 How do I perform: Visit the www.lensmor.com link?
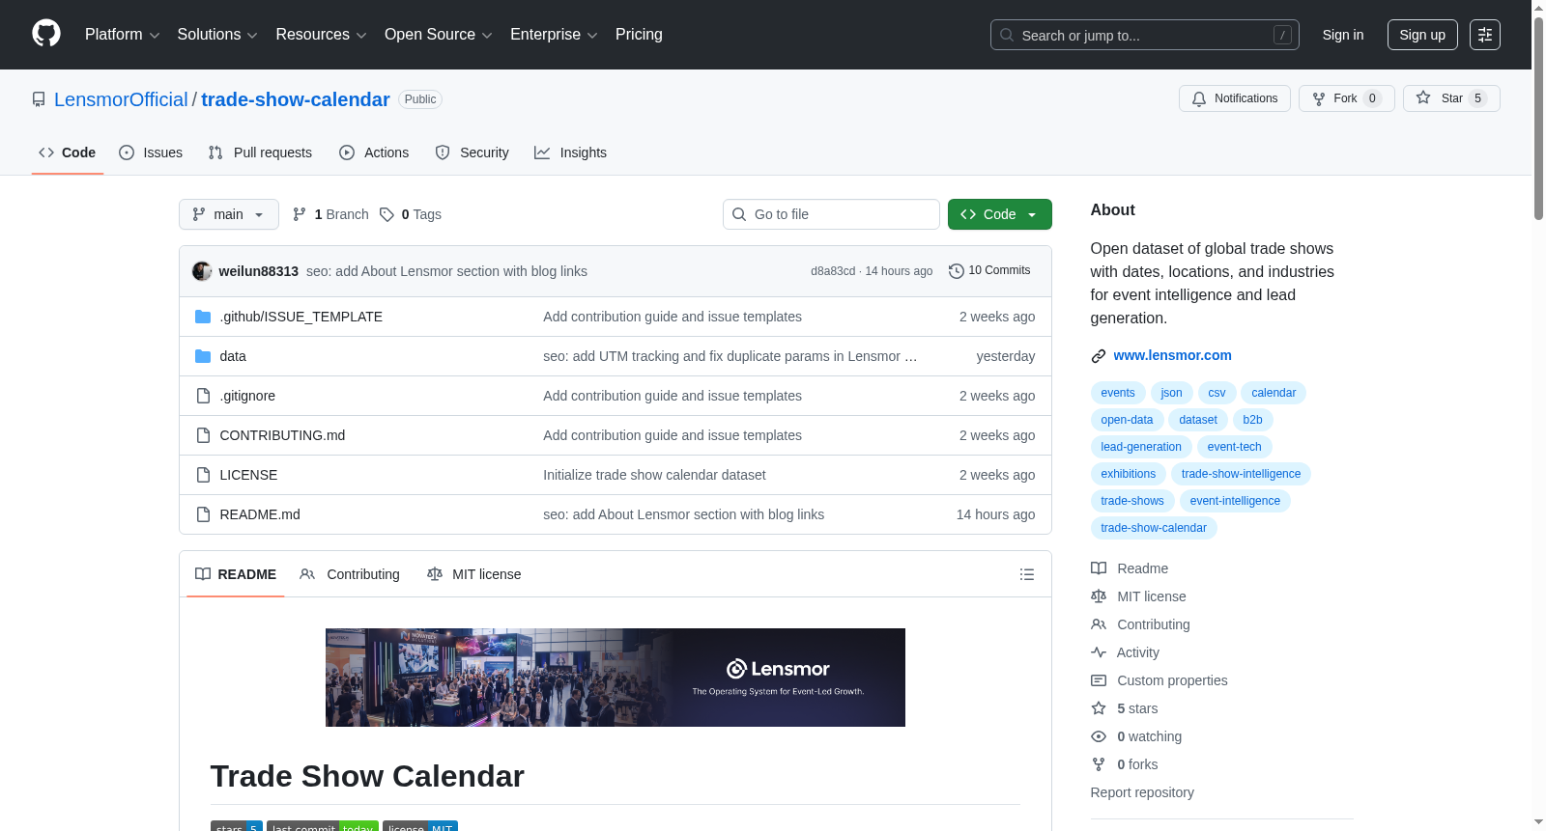point(1173,355)
